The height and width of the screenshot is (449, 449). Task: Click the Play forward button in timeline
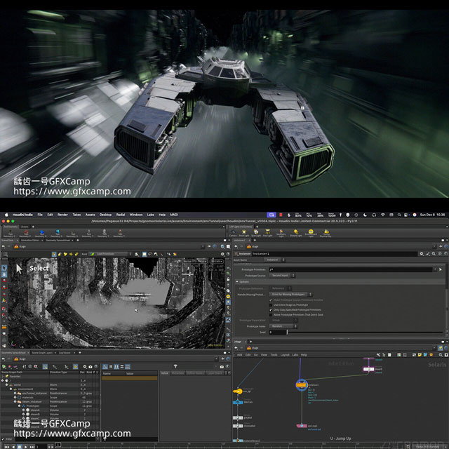26,447
